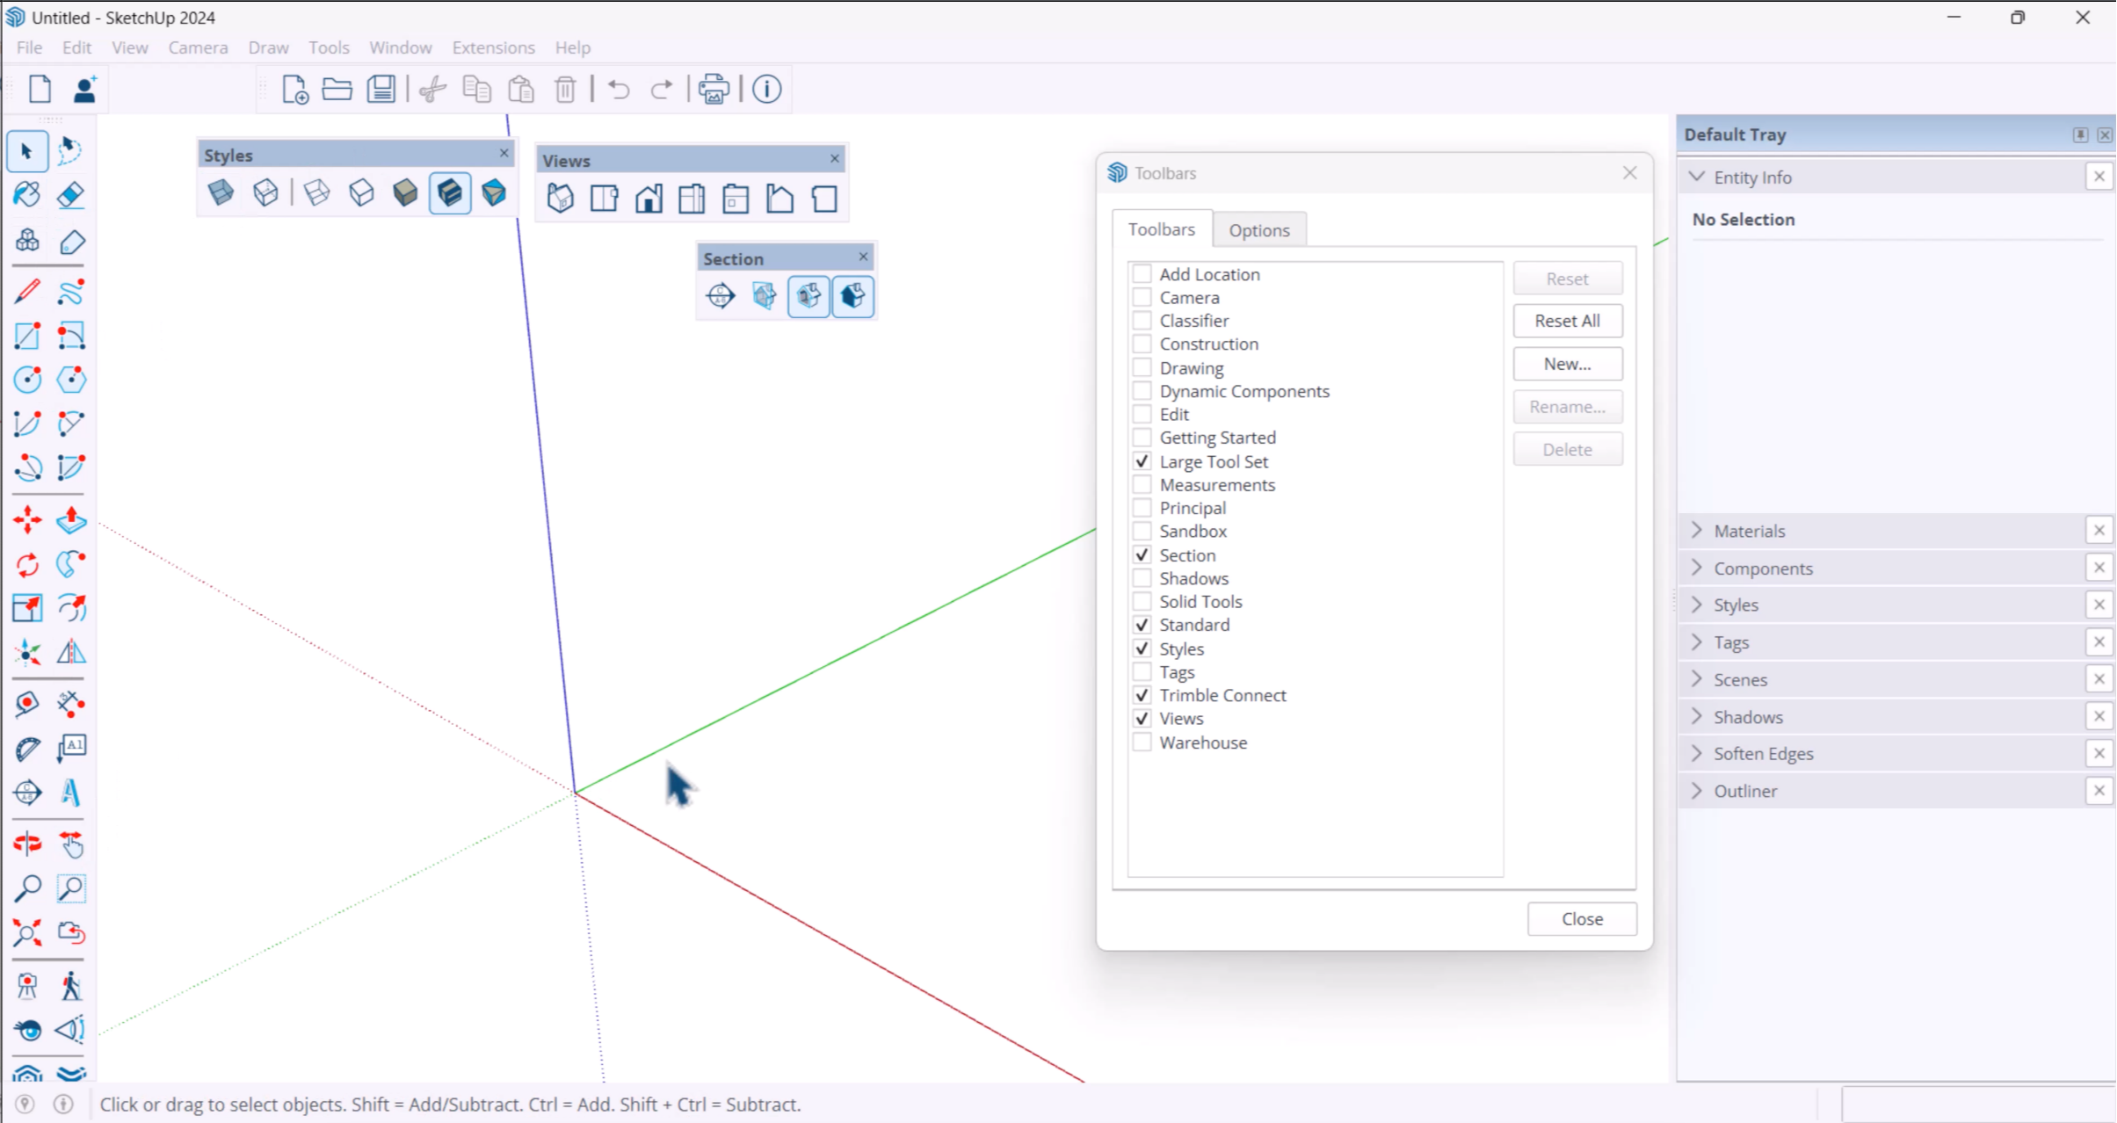The width and height of the screenshot is (2117, 1123).
Task: Click the Undo arrow in Standard toolbar
Action: click(x=619, y=89)
